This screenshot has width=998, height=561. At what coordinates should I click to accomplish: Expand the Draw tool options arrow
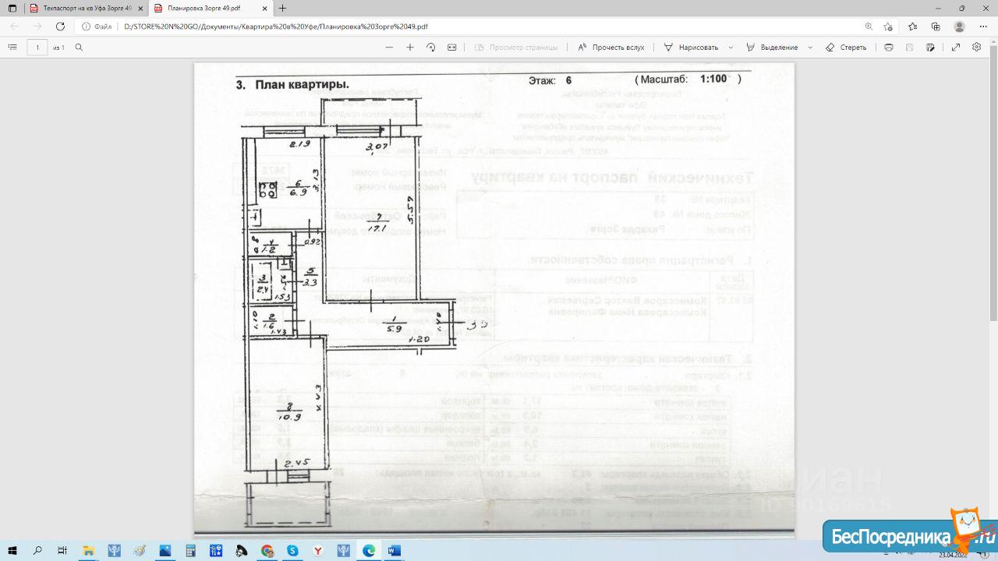[730, 47]
